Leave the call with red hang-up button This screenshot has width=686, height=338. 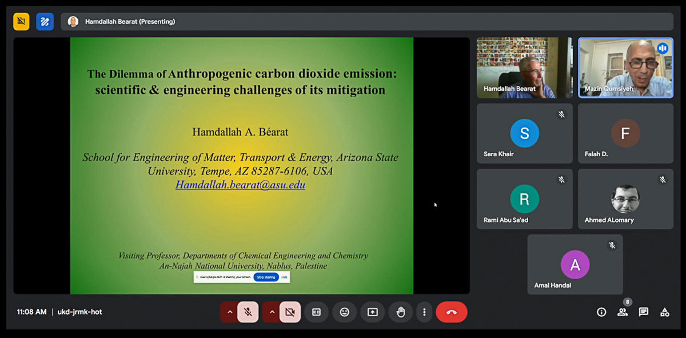451,312
